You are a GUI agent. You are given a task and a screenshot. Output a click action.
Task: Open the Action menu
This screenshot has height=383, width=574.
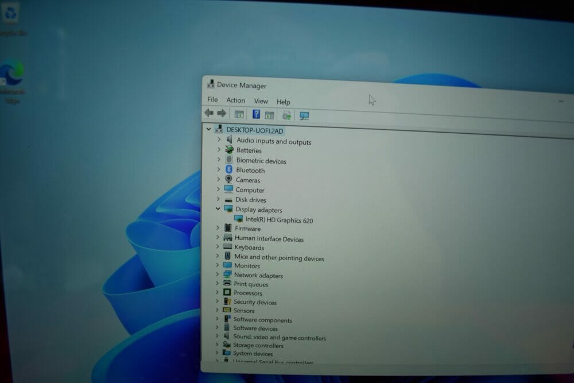[235, 100]
